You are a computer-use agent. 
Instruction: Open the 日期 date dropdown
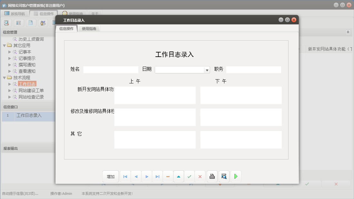206,70
